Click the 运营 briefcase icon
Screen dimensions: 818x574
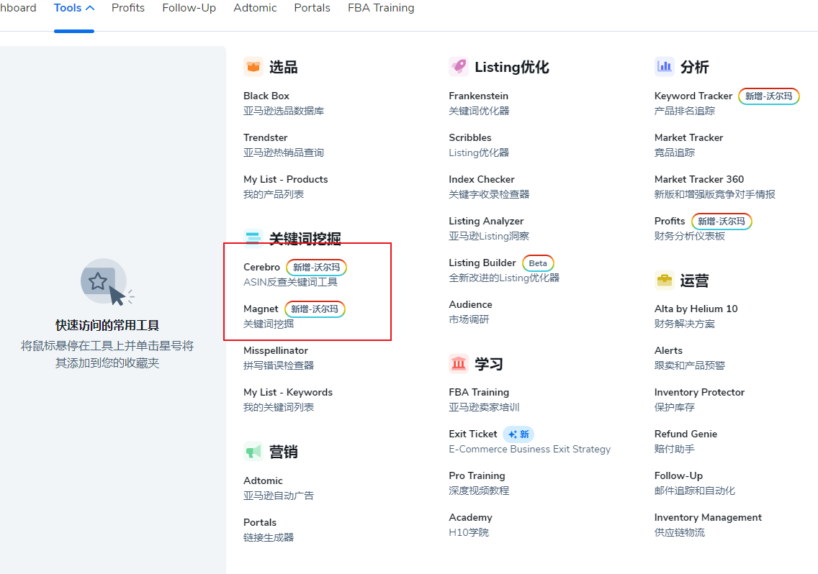click(x=664, y=280)
